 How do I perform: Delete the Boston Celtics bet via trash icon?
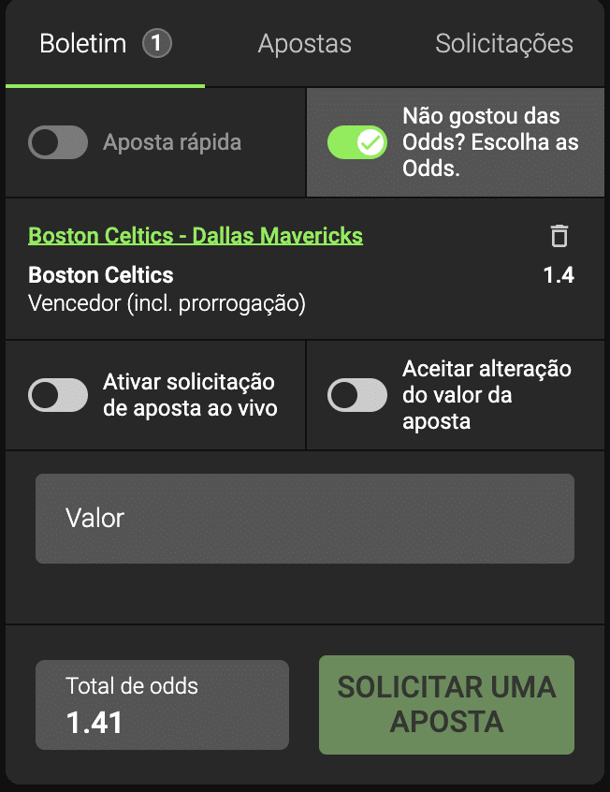click(x=559, y=237)
